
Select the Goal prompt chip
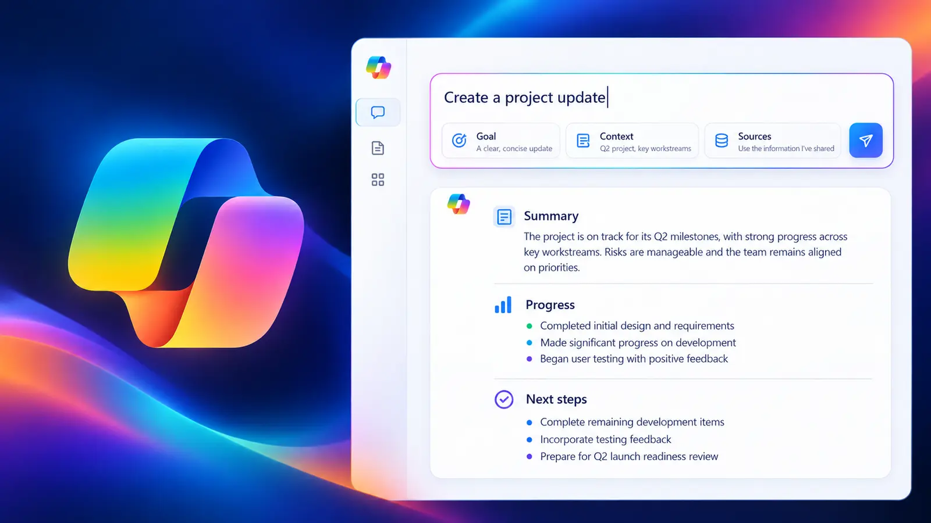[x=501, y=141]
